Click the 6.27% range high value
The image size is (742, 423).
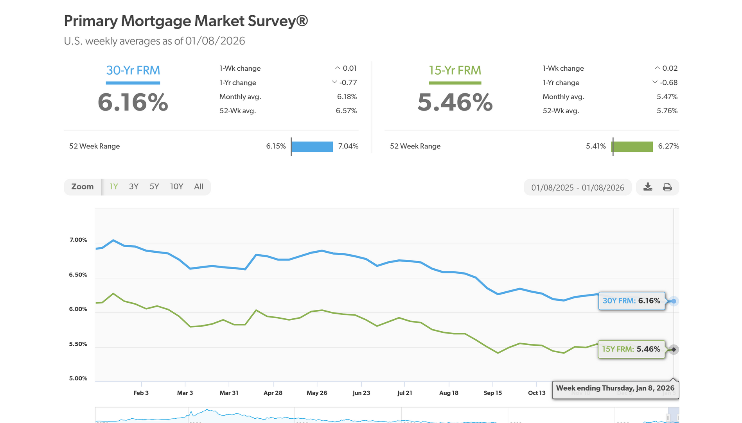click(x=668, y=146)
